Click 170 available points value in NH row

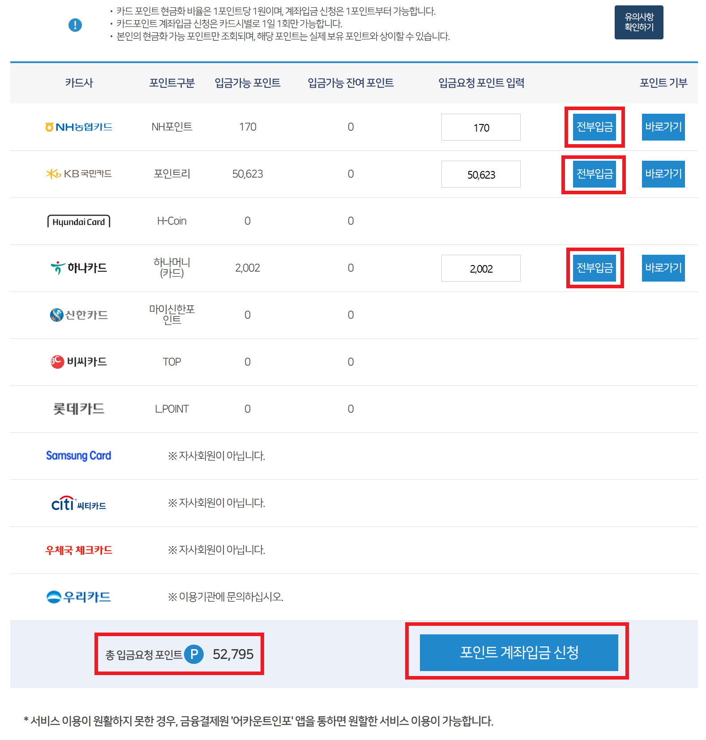tap(248, 127)
